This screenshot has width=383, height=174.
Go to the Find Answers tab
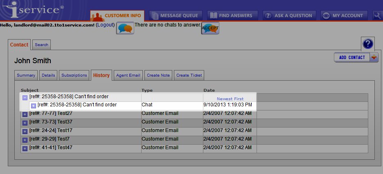point(232,15)
